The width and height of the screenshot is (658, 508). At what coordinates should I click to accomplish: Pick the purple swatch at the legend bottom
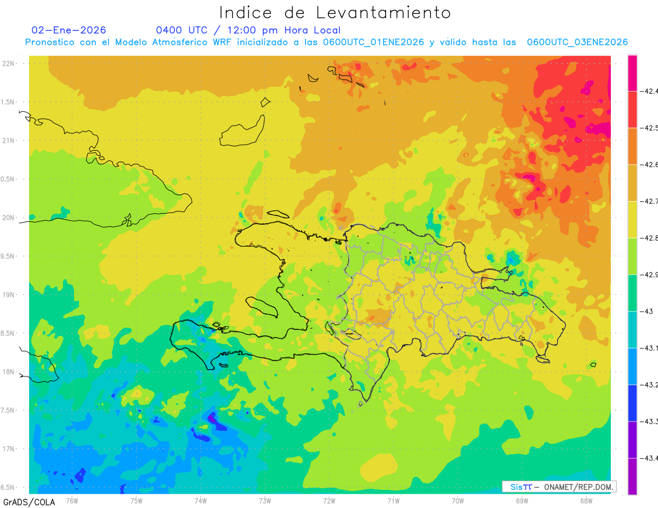[632, 477]
